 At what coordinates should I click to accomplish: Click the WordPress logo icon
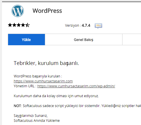(18, 11)
